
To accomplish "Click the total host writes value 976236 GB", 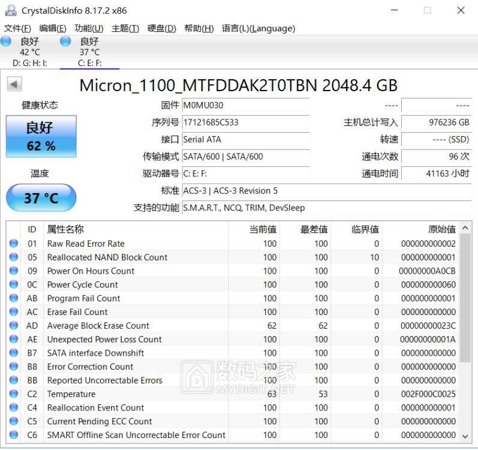I will pos(437,122).
